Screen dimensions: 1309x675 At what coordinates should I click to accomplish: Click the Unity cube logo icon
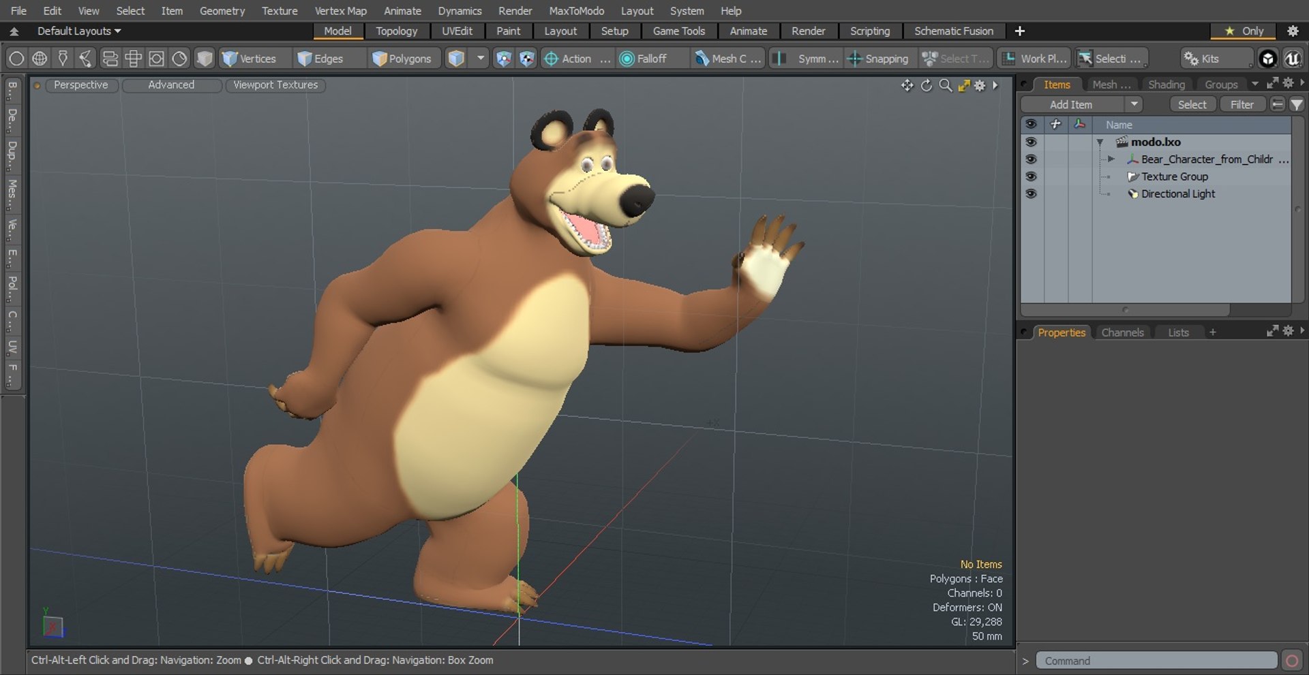point(1267,59)
